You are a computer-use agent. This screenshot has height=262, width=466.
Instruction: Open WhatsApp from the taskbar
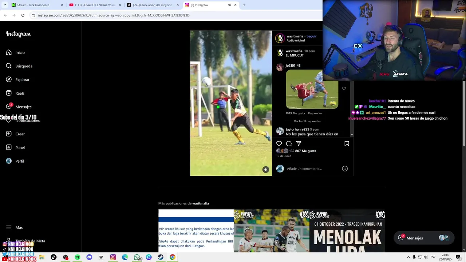tap(137, 257)
